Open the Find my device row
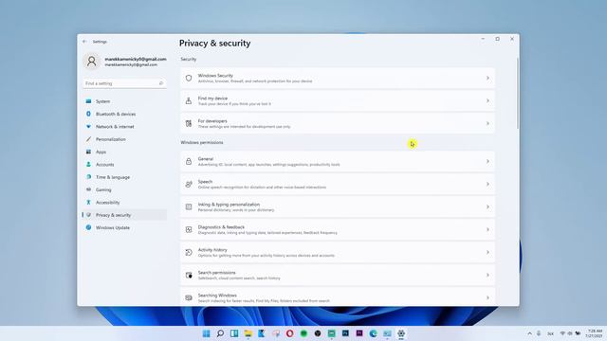Viewport: 607px width, 341px height. tap(338, 101)
